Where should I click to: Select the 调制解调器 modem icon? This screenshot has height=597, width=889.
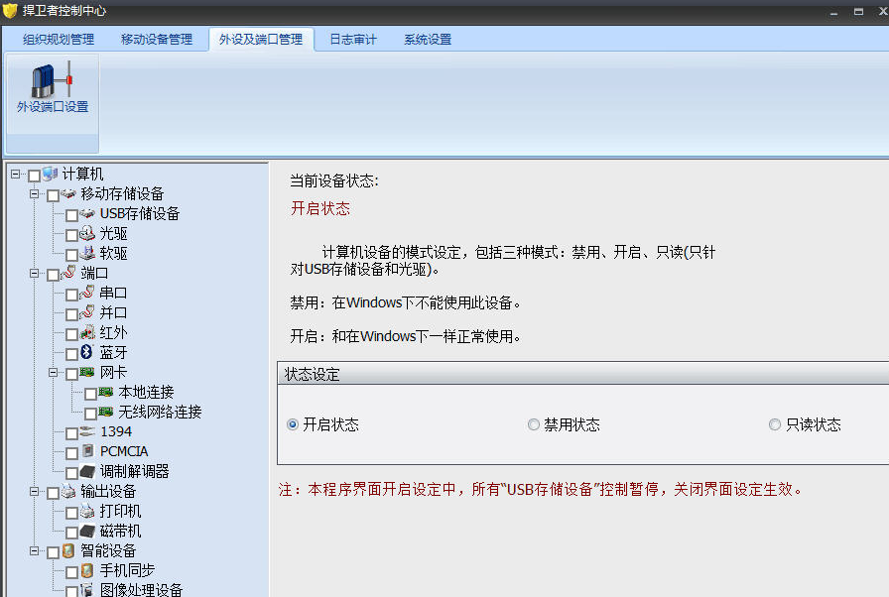click(x=88, y=471)
